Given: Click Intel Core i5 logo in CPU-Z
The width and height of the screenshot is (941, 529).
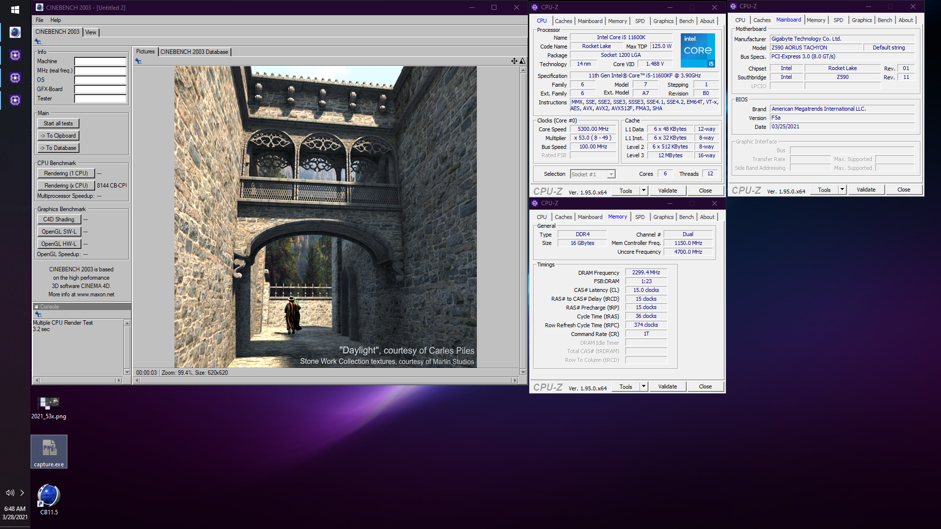Looking at the screenshot, I should click(x=698, y=50).
